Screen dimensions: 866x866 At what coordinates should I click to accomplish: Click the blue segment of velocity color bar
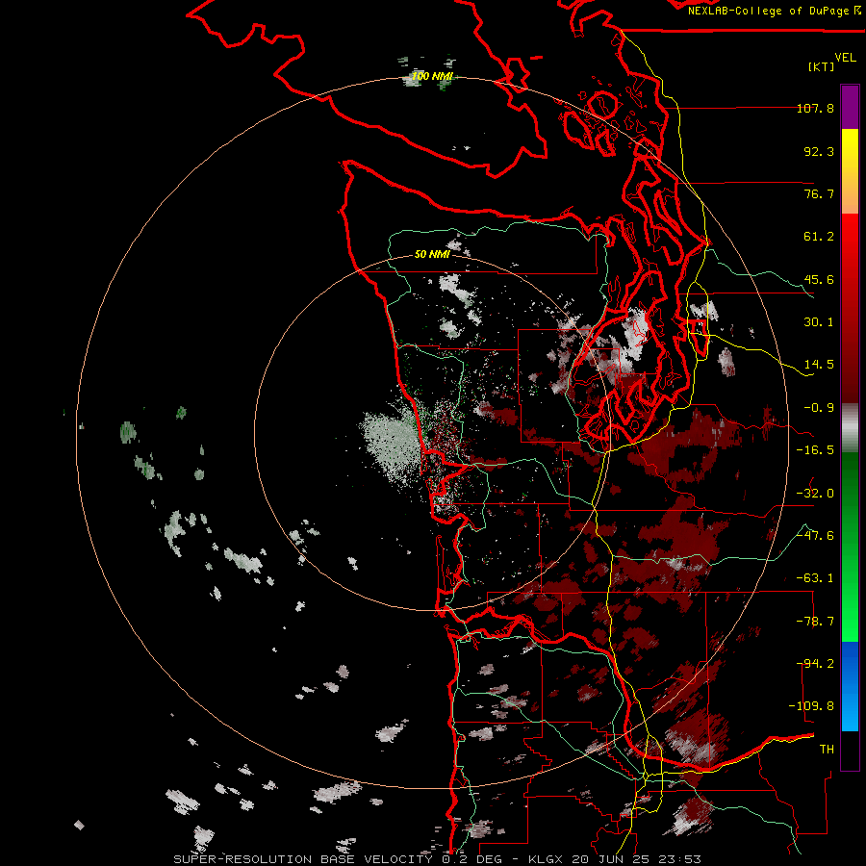point(850,686)
